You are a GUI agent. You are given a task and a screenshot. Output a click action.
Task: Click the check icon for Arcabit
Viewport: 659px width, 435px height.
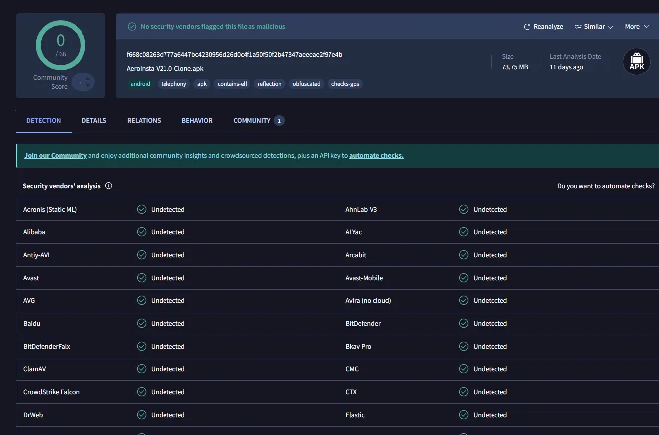[464, 255]
